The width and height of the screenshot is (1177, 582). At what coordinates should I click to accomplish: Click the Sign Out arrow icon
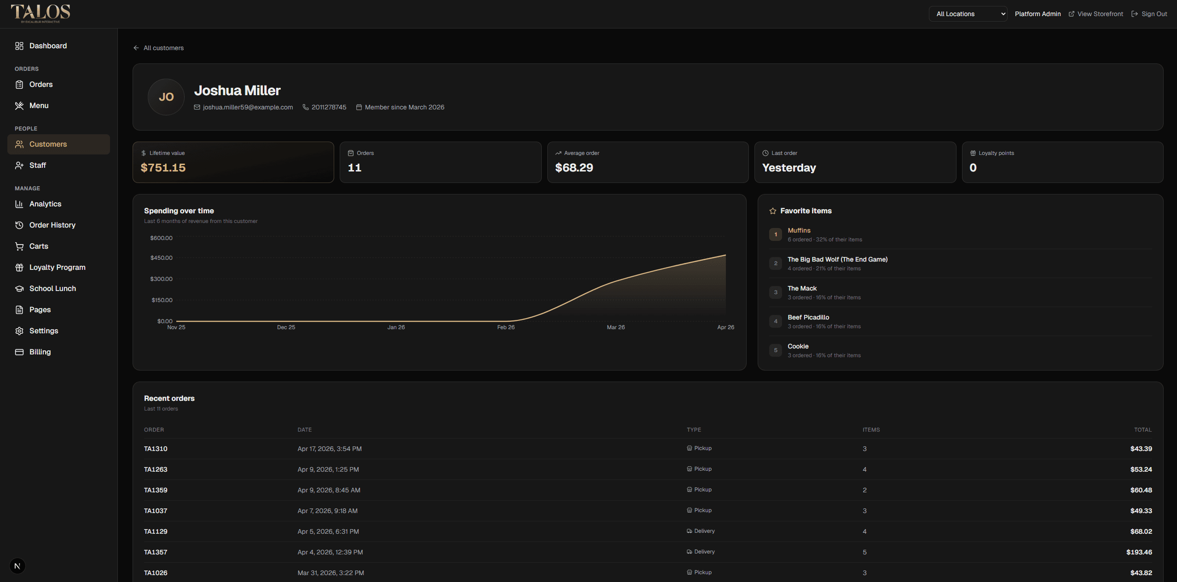[1135, 14]
